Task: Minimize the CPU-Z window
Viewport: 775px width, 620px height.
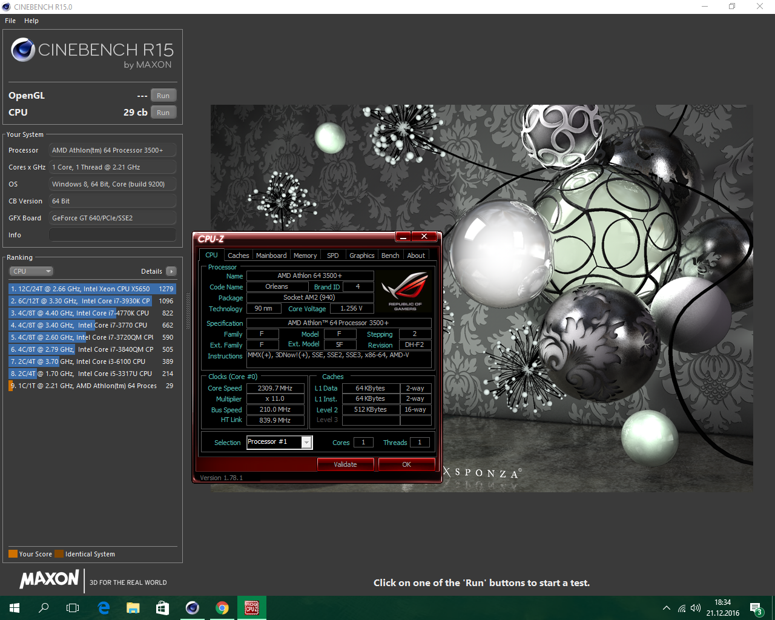Action: pyautogui.click(x=403, y=237)
